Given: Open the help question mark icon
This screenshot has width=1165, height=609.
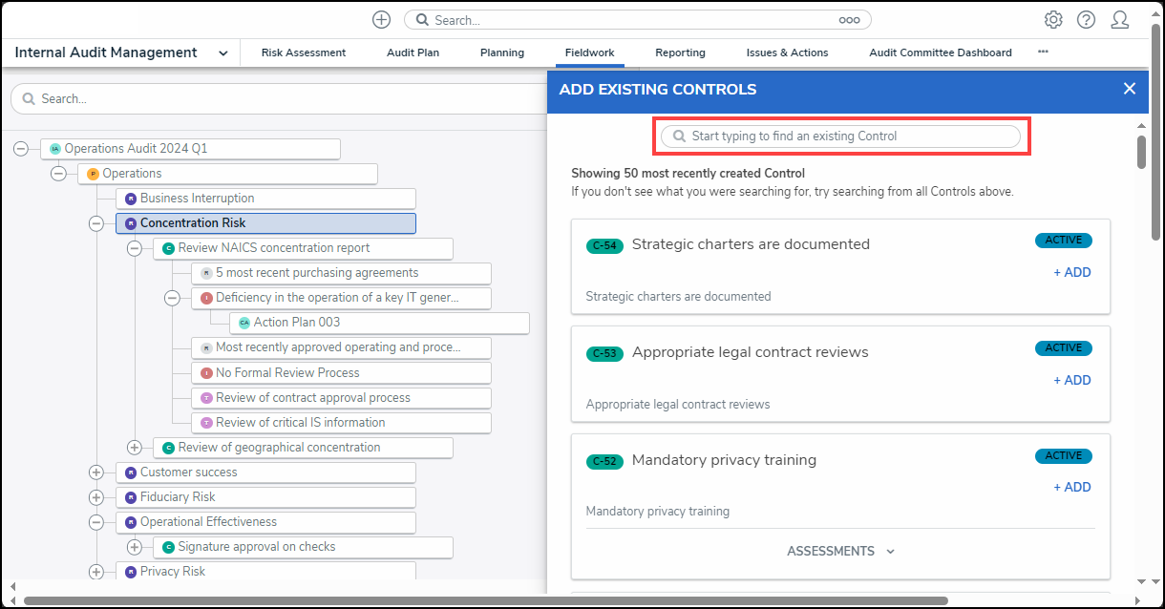Looking at the screenshot, I should 1086,20.
